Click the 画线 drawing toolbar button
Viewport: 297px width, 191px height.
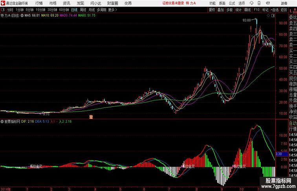247,10
